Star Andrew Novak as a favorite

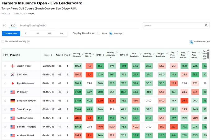point(5,135)
